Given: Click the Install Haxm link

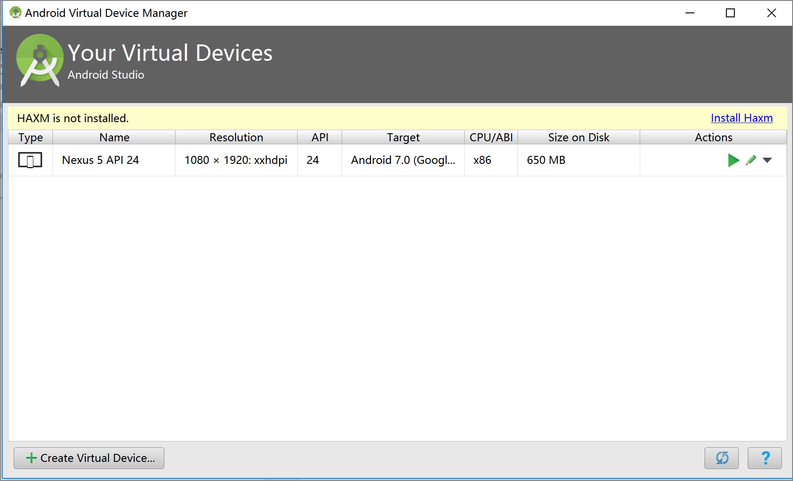Looking at the screenshot, I should click(741, 118).
